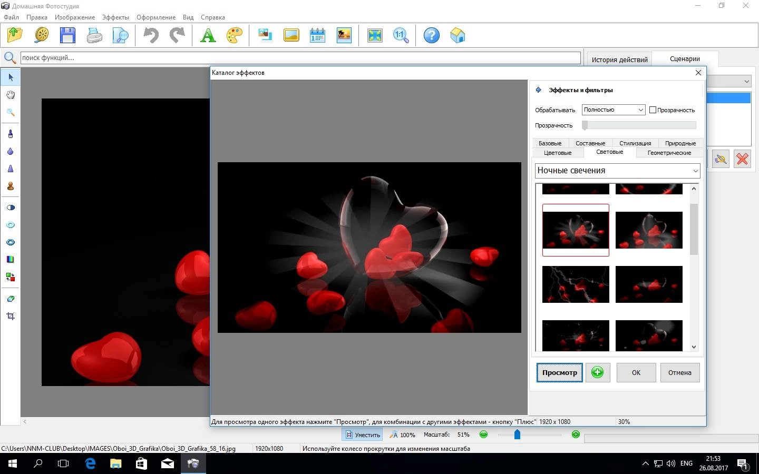Set 1:1 zoom with magnifier icon

(x=401, y=35)
